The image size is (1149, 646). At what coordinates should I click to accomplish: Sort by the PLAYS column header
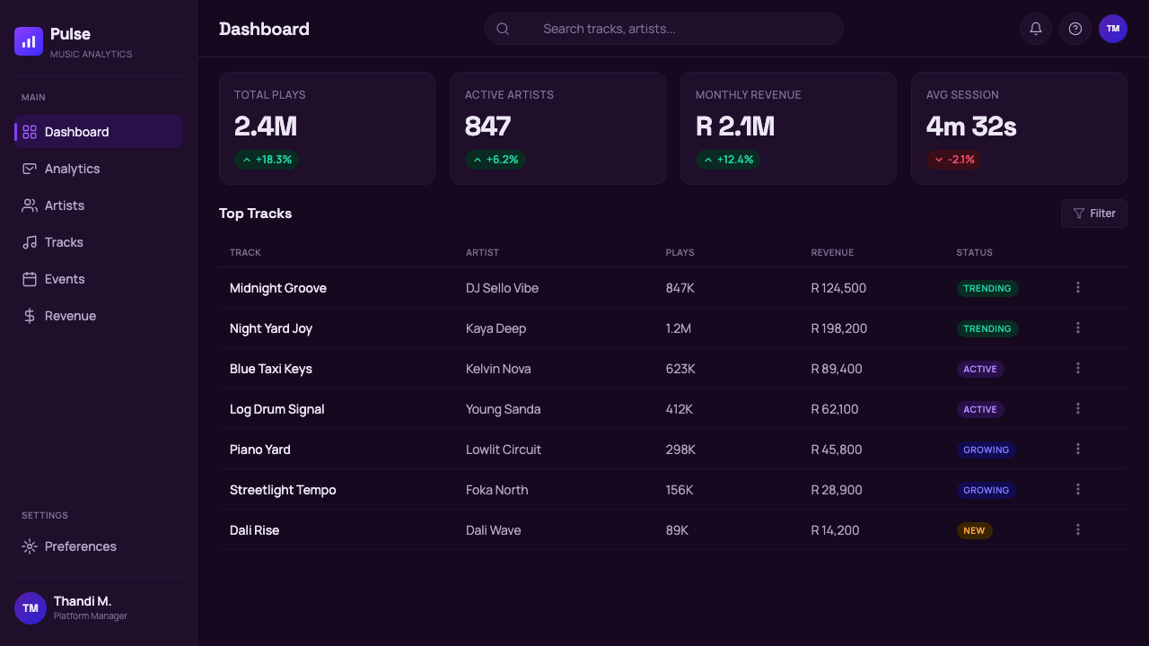click(x=680, y=252)
